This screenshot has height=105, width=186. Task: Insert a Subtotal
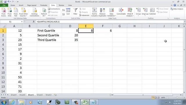pyautogui.click(x=152, y=12)
